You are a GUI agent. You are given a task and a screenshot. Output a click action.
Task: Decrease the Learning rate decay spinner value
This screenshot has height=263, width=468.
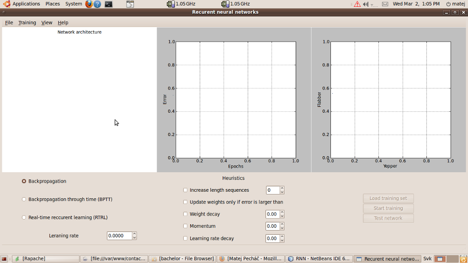pos(282,240)
